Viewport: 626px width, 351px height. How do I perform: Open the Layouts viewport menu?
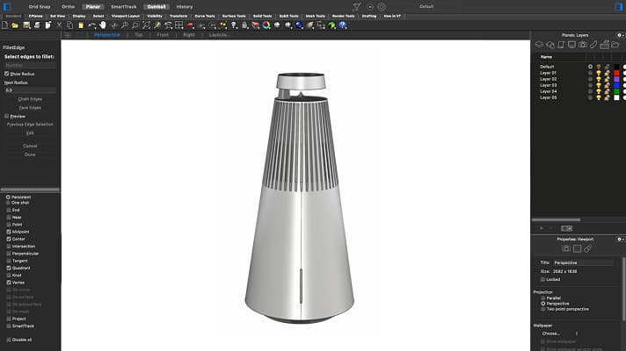pos(219,35)
